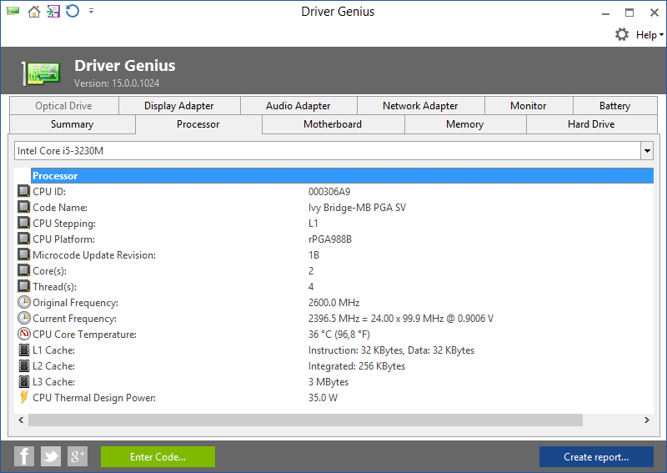The height and width of the screenshot is (473, 667).
Task: Click the green circuit board logo in header
Action: pos(41,73)
